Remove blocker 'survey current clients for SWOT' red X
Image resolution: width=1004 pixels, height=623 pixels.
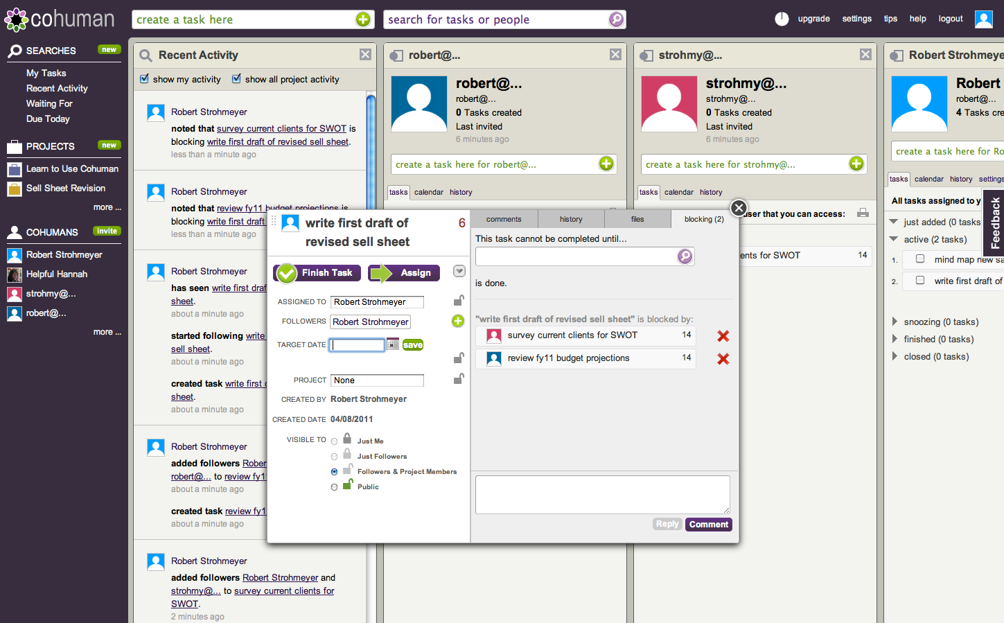click(723, 336)
